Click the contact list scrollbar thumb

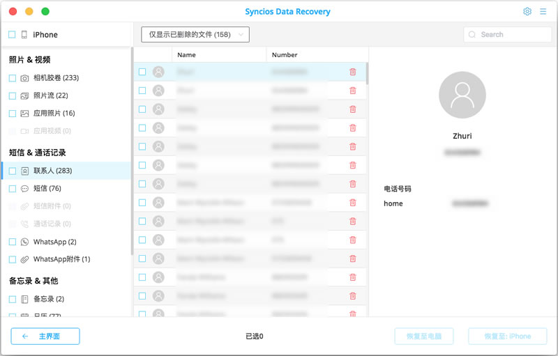[x=368, y=74]
